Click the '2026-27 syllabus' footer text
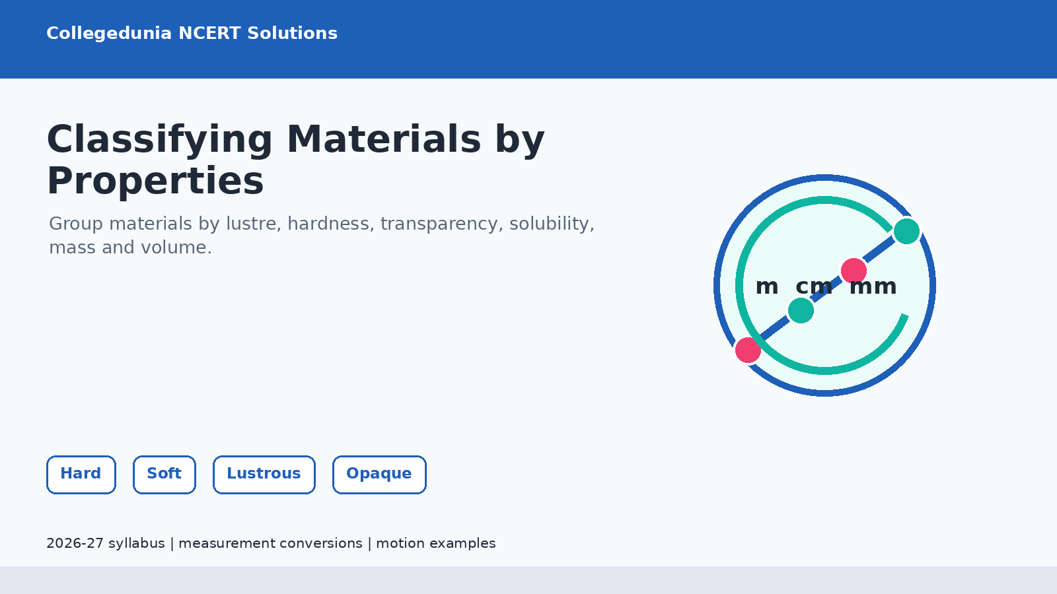 click(x=106, y=543)
